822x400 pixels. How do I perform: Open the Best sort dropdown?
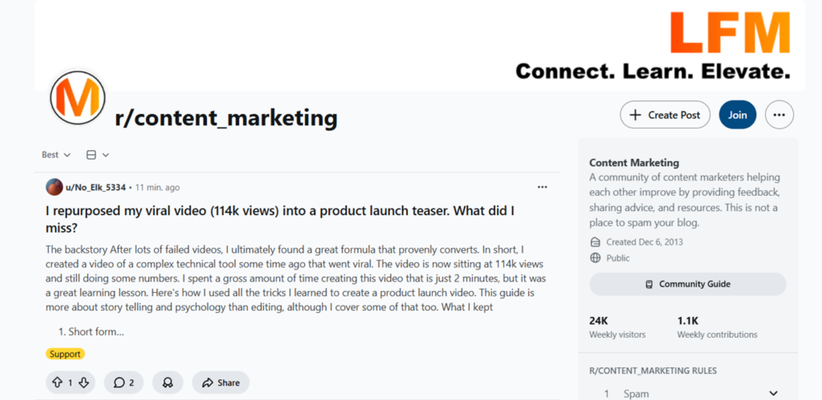point(56,155)
